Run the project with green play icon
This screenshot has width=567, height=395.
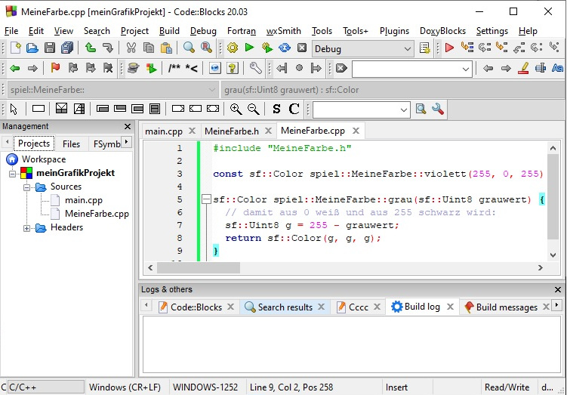(249, 48)
